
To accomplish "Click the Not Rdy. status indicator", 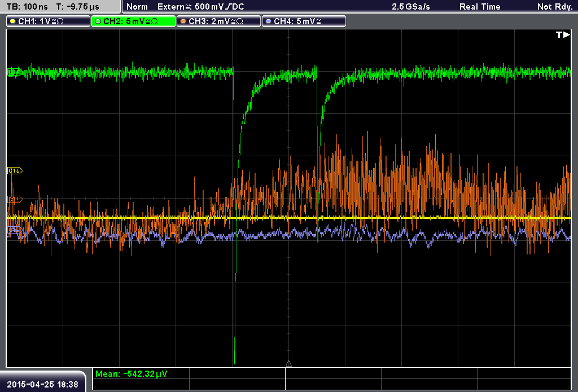I will [x=554, y=7].
